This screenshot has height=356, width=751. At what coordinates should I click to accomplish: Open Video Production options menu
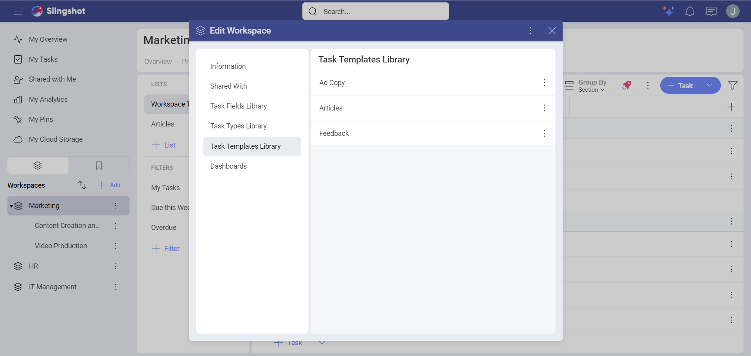pyautogui.click(x=116, y=246)
